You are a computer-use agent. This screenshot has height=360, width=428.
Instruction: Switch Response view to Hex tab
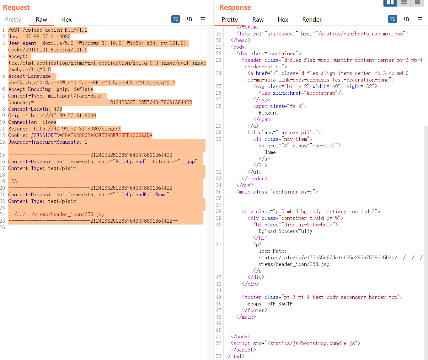(283, 19)
